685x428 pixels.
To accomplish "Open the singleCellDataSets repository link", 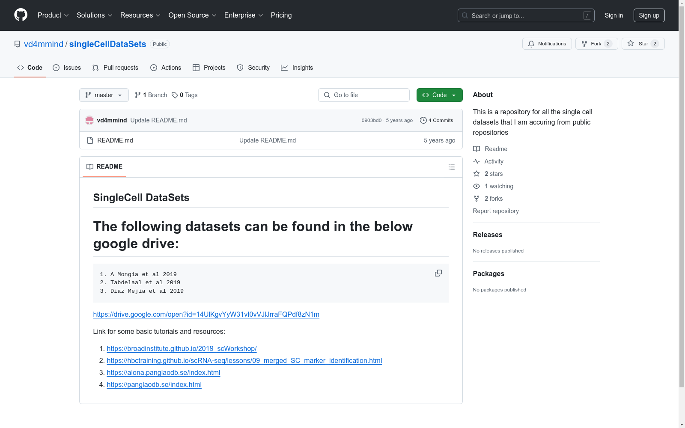I will 107,44.
